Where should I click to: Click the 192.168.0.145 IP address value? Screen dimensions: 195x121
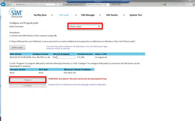70,73
